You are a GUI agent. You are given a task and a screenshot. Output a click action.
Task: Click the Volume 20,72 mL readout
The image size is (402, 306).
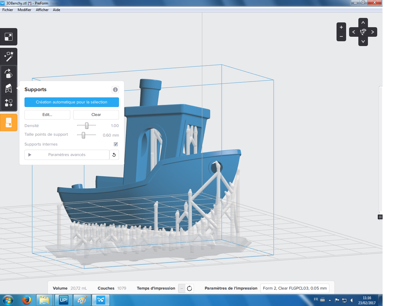tap(70, 288)
